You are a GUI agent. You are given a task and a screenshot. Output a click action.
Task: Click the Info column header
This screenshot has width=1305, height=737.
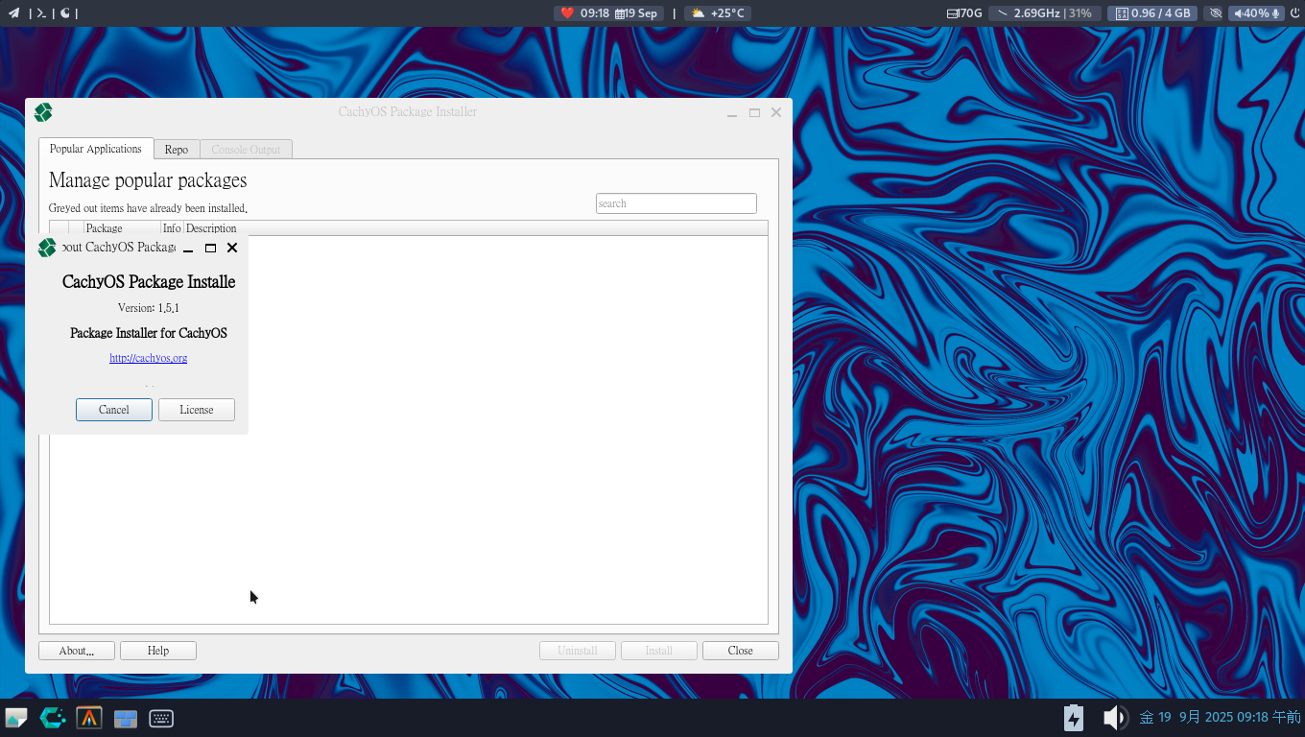(x=172, y=228)
